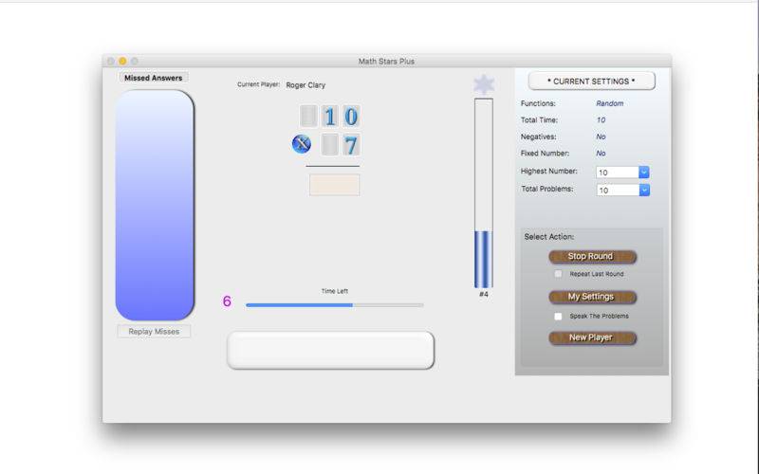Viewport: 759px width, 474px height.
Task: Click the Select Action label
Action: (549, 236)
